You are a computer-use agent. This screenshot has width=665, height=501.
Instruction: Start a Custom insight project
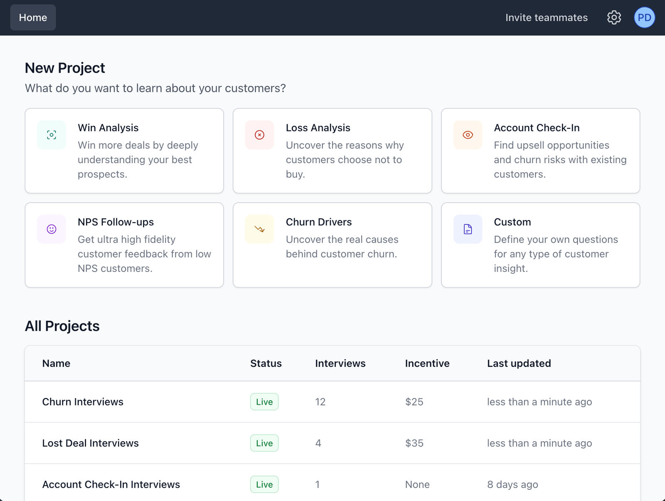[540, 245]
